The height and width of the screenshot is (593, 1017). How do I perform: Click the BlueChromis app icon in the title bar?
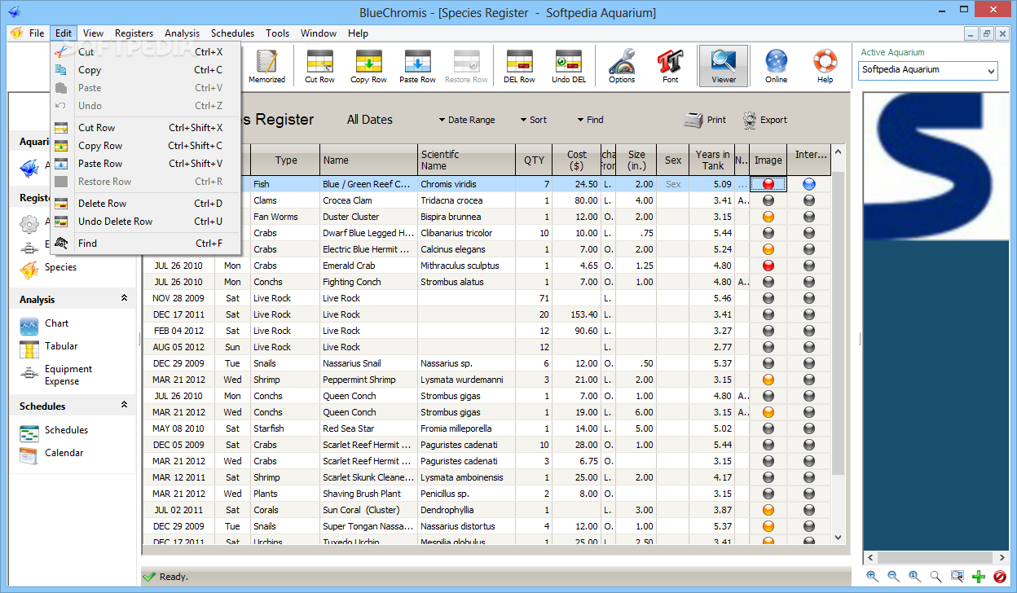click(x=14, y=12)
